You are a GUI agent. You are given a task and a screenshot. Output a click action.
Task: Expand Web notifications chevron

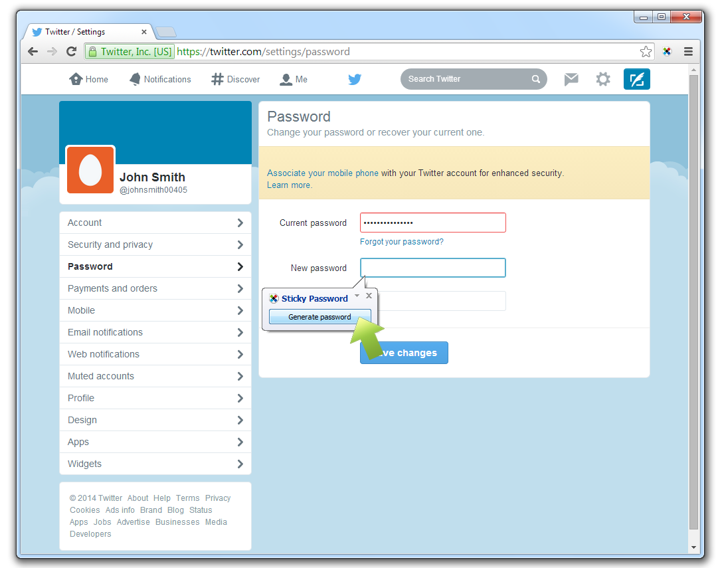(240, 355)
